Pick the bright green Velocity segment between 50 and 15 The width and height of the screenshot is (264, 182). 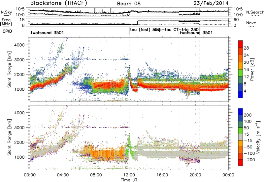click(x=241, y=131)
